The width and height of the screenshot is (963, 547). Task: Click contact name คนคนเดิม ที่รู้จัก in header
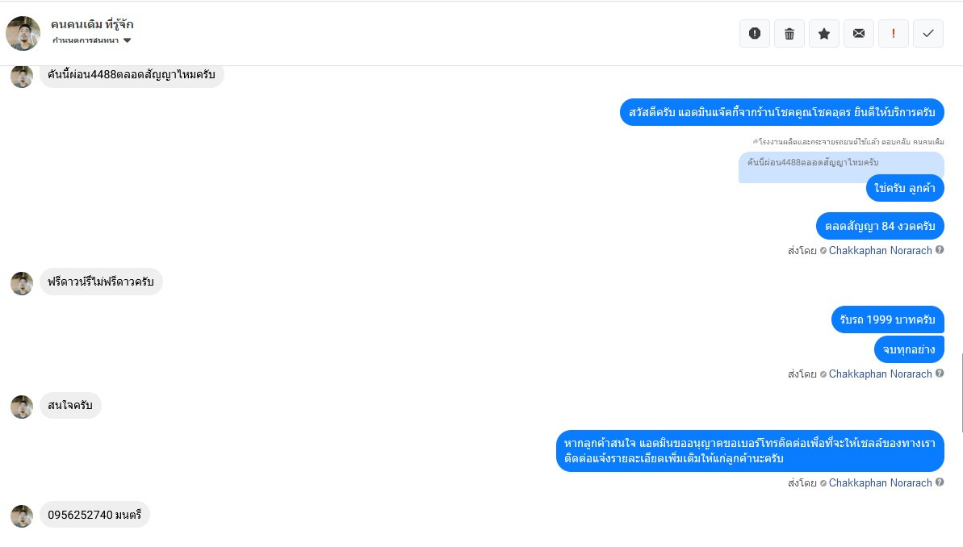(92, 24)
